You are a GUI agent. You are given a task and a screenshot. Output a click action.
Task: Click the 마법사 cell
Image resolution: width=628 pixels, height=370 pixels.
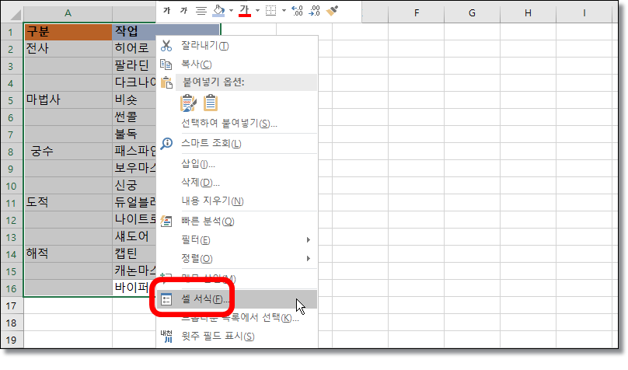(x=68, y=99)
